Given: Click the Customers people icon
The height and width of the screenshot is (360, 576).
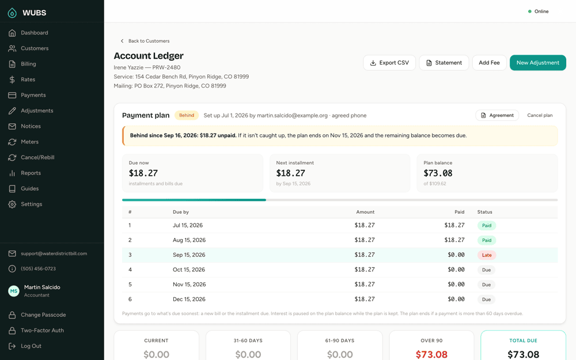Looking at the screenshot, I should pos(12,48).
